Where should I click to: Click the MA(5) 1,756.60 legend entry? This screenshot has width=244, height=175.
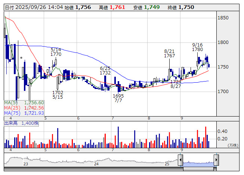click(x=24, y=103)
